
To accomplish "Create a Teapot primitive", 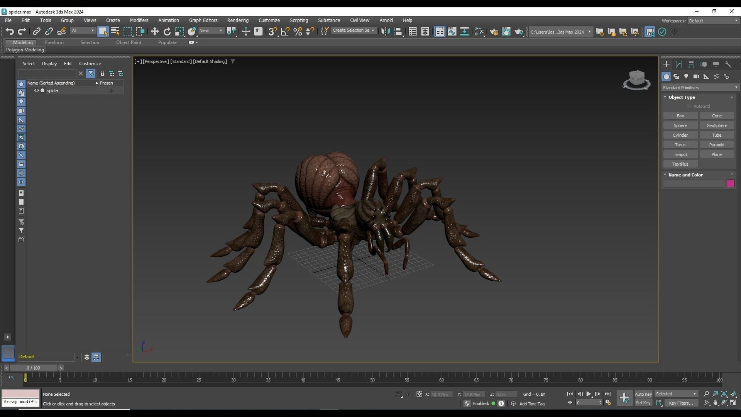I will (680, 154).
